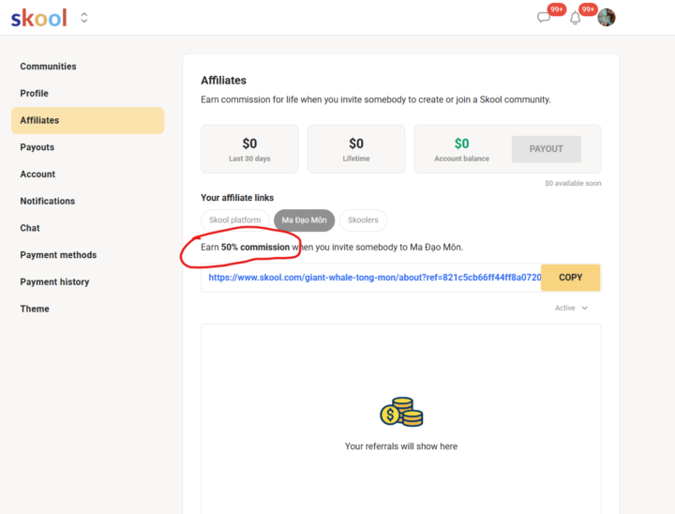Select the Affiliates sidebar item
Viewport: 675px width, 514px height.
pos(87,120)
